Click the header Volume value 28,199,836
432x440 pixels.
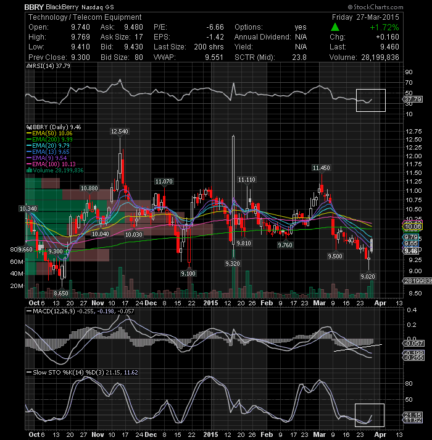pos(380,57)
